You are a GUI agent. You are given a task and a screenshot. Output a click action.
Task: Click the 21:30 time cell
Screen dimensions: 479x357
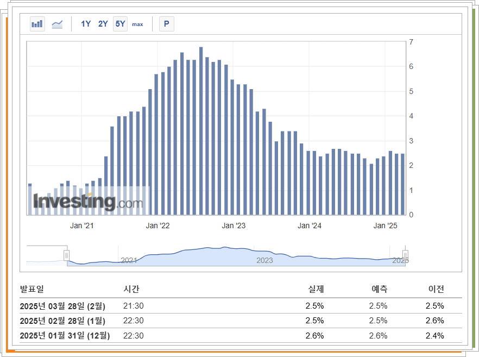[134, 306]
